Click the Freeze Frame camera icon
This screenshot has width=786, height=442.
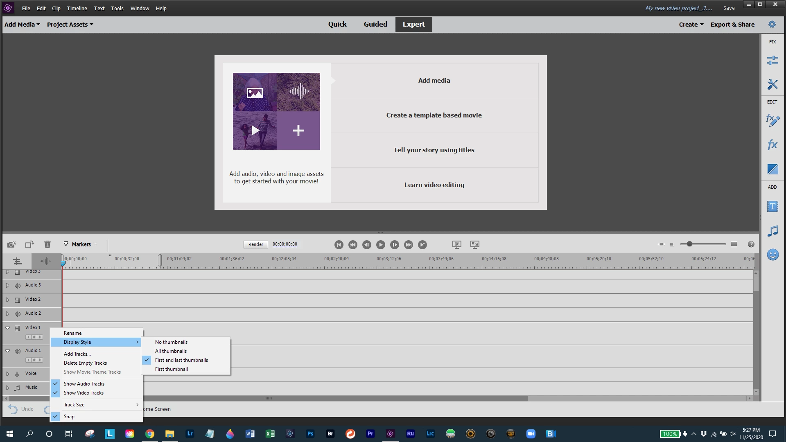[x=11, y=244]
